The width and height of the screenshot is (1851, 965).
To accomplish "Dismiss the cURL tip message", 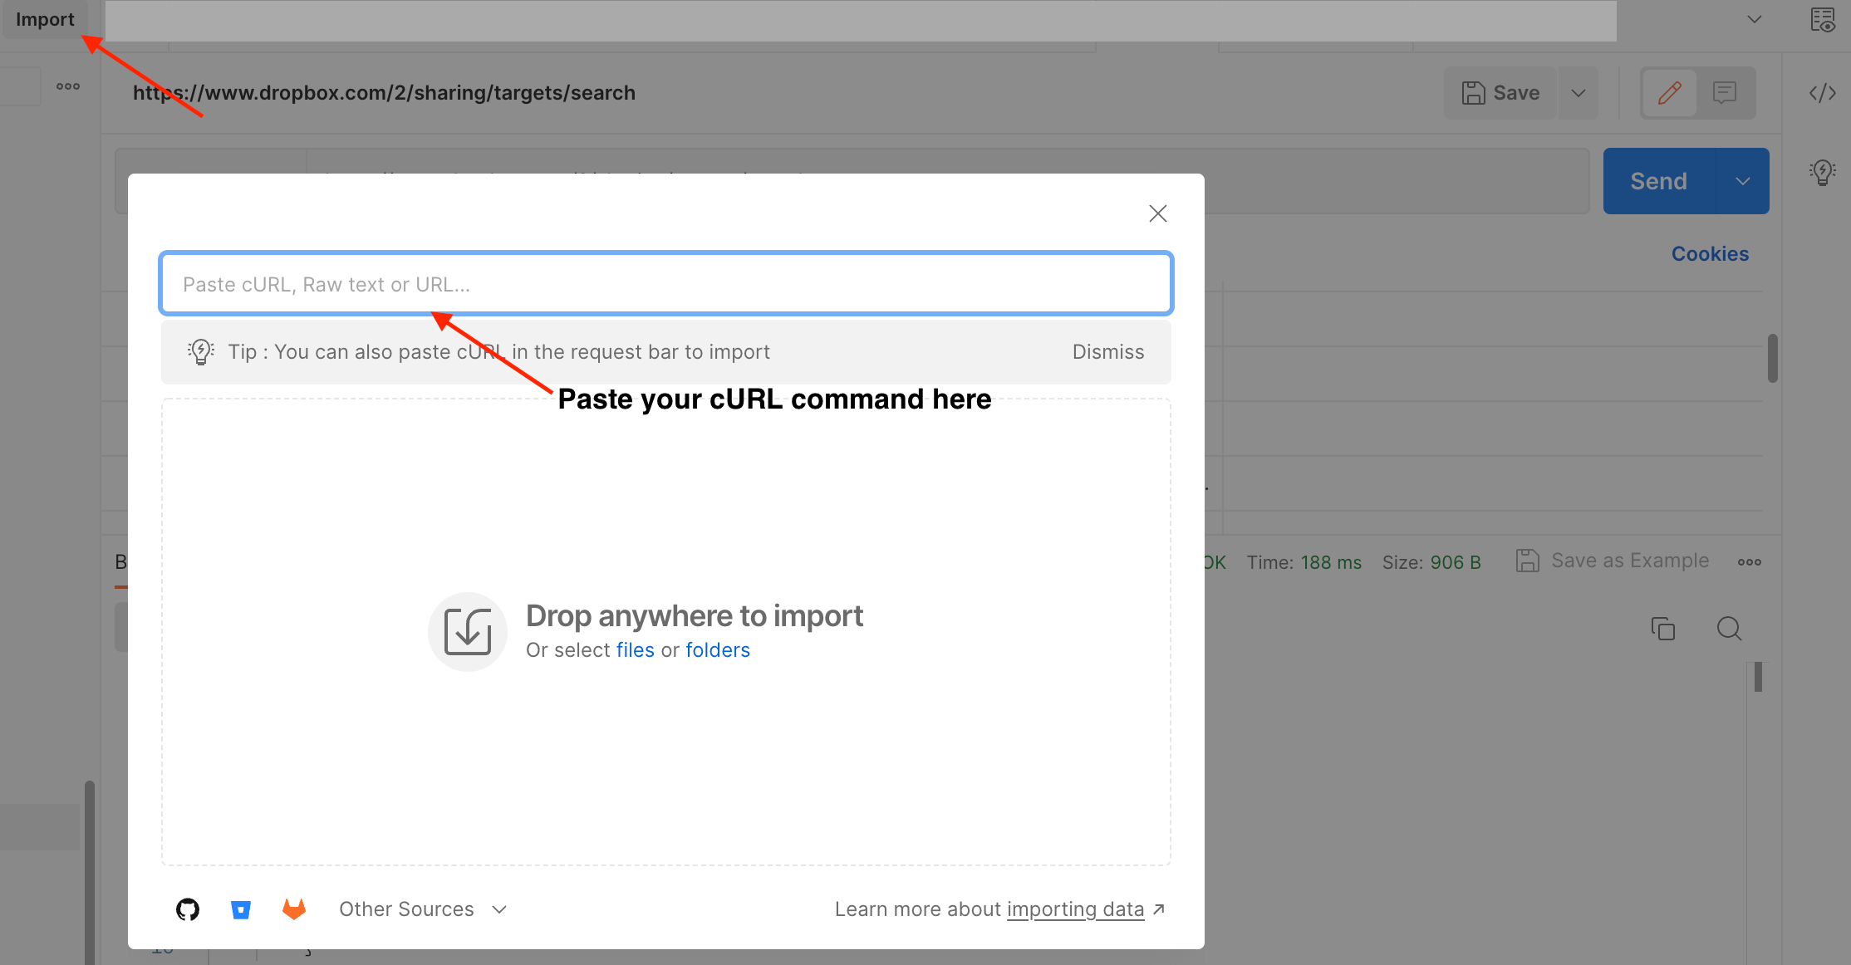I will tap(1107, 351).
